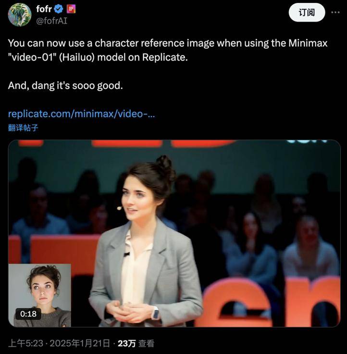
Task: Open the replicate.com/minimax/video link
Action: click(x=81, y=114)
